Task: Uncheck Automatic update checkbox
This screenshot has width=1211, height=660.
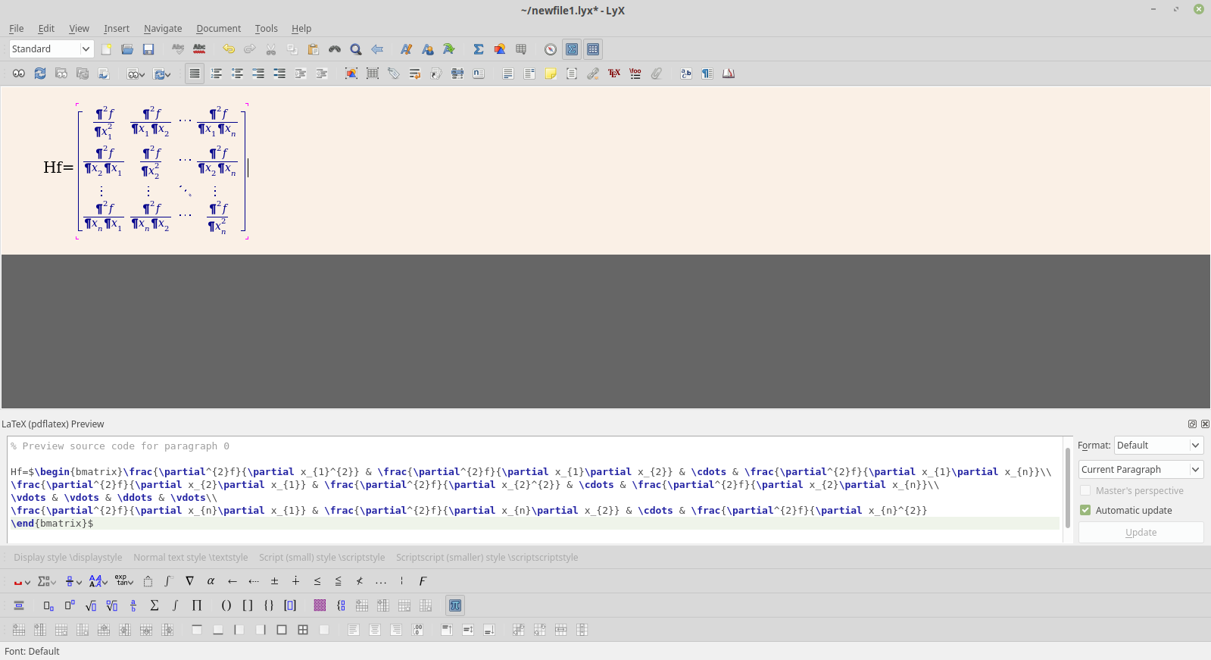Action: [1085, 510]
